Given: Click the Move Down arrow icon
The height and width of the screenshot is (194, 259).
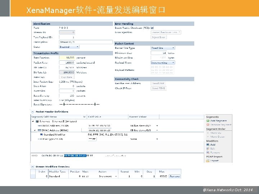Looking at the screenshot, I should [208, 137].
